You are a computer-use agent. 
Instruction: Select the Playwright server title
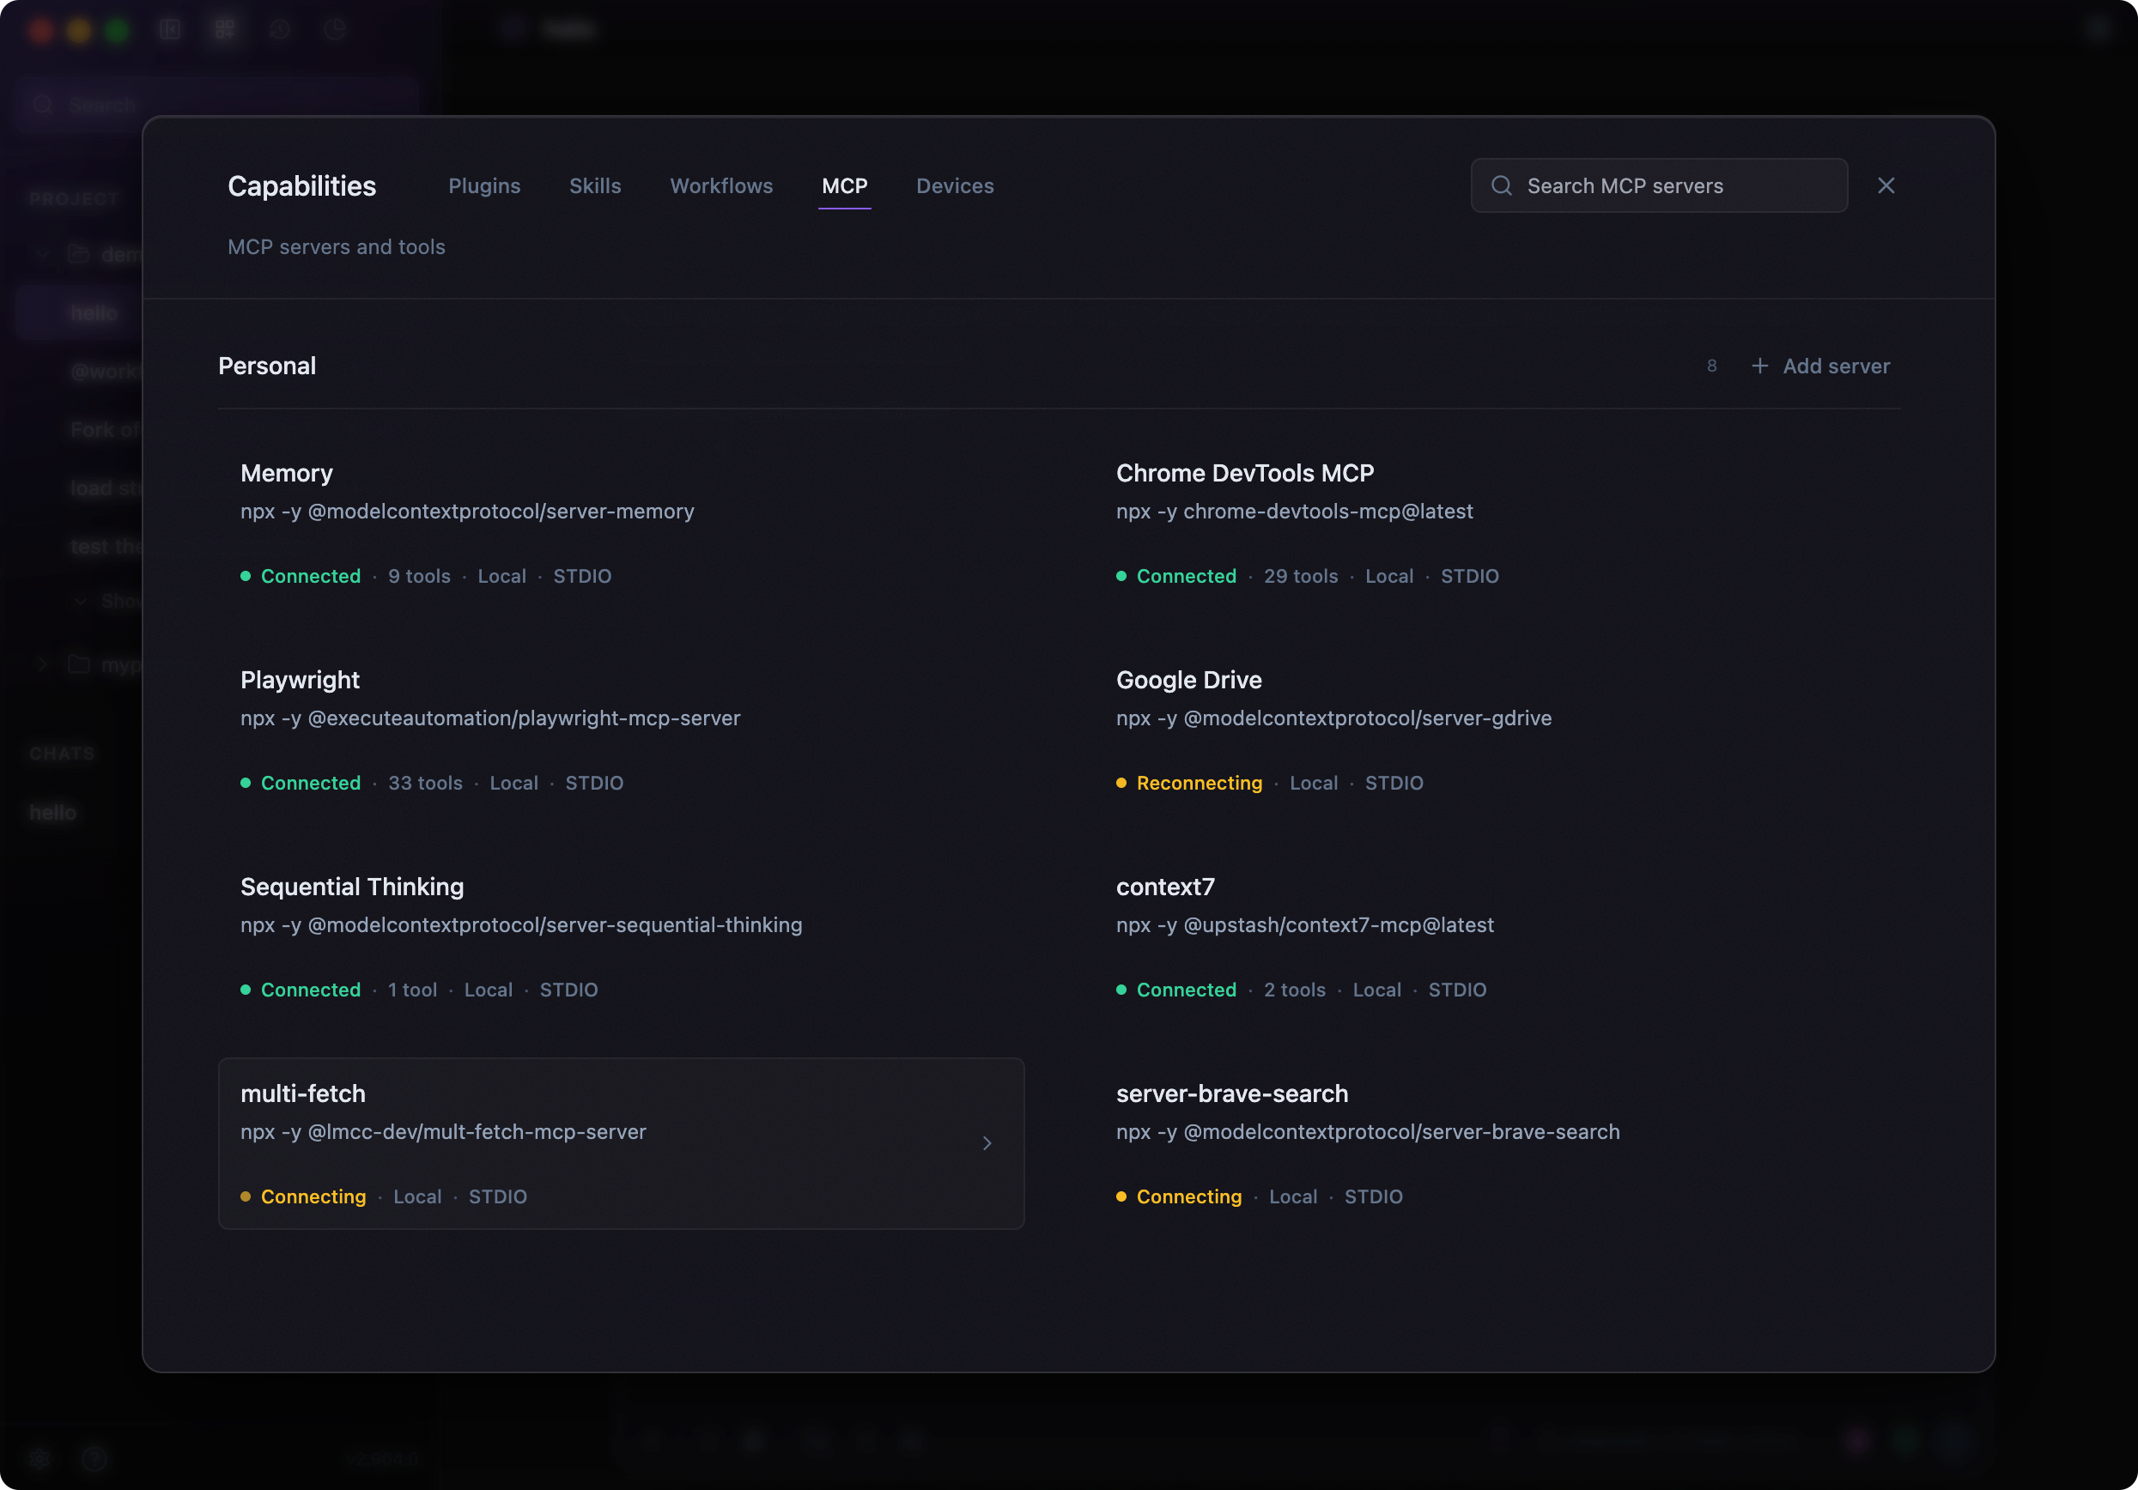[300, 680]
